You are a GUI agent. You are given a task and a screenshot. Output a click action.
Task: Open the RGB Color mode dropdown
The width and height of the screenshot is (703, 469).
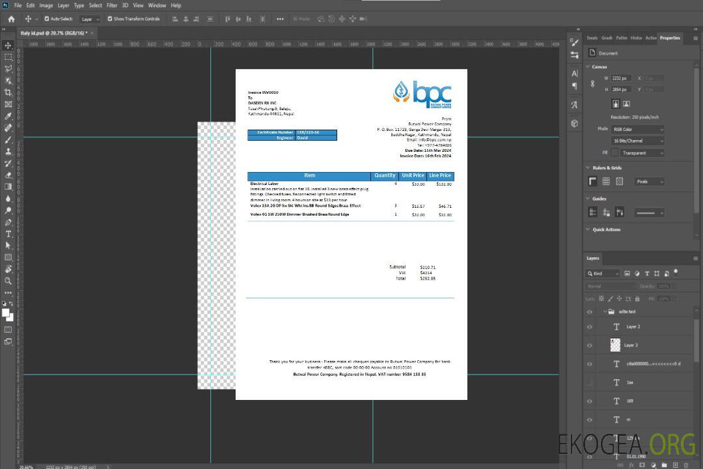[x=637, y=130]
